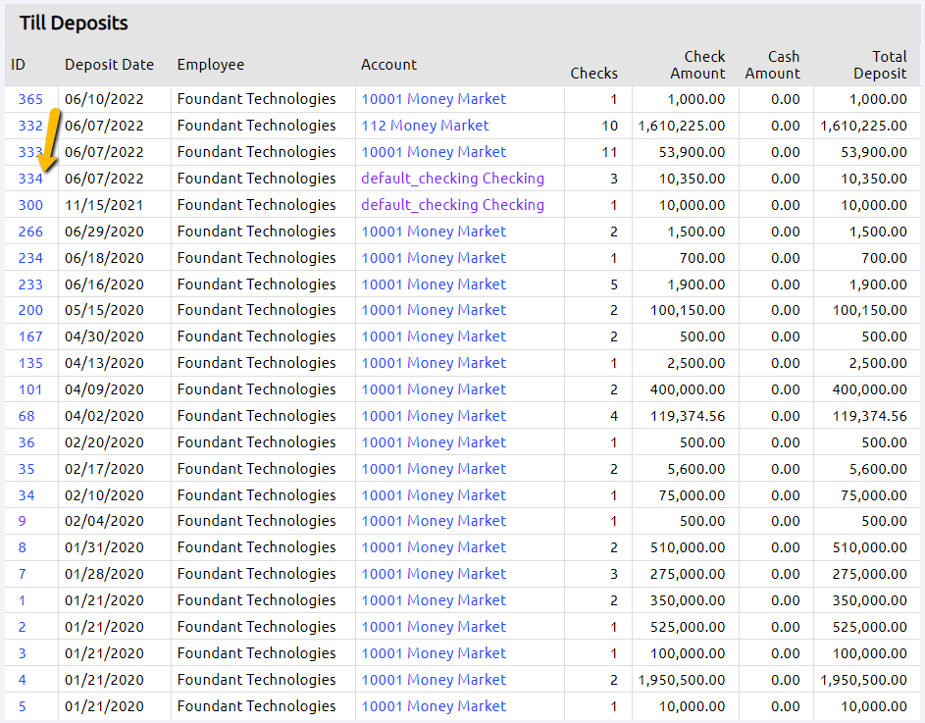Screen dimensions: 925x723
Task: Open 10001 Money Market account on 06/29/2020 row
Action: point(434,232)
